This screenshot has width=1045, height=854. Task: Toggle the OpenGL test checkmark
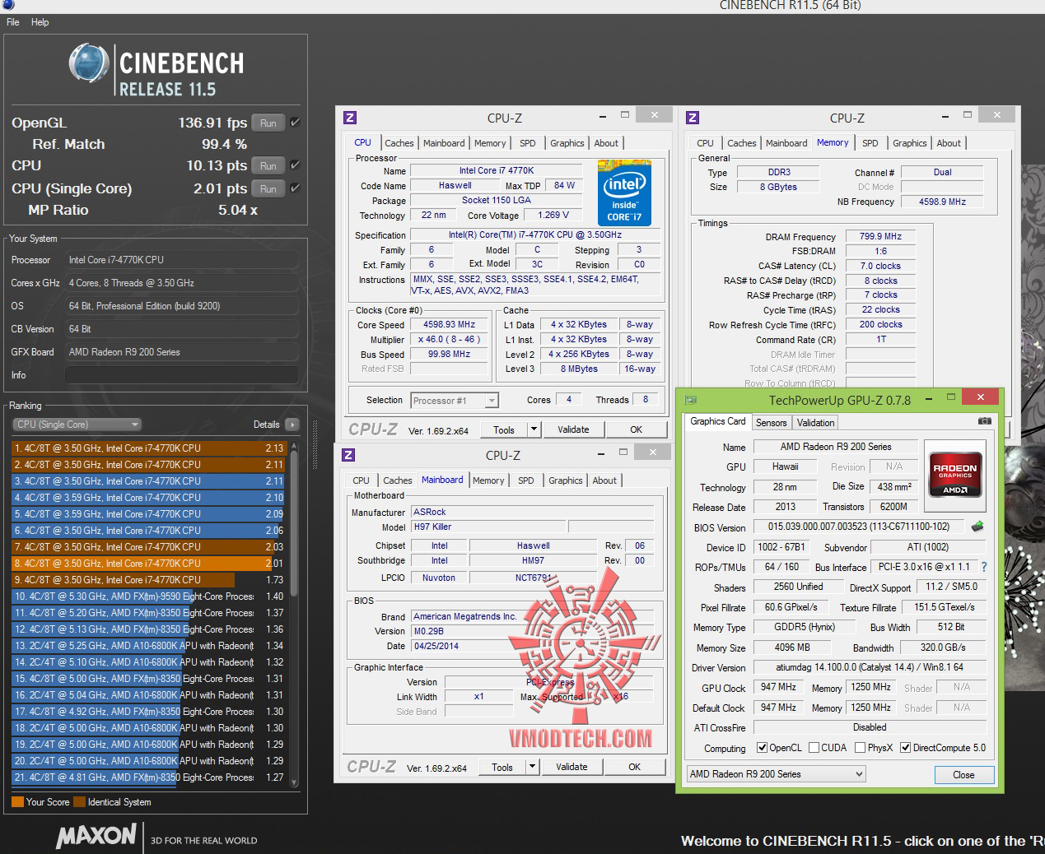tap(295, 123)
